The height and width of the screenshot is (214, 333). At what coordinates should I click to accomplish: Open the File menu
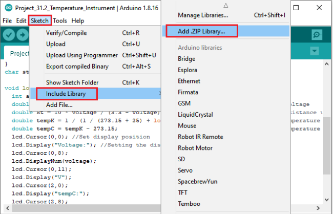7,21
